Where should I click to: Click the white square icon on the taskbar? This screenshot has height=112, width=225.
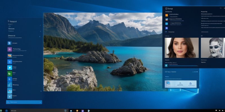pos(71,111)
